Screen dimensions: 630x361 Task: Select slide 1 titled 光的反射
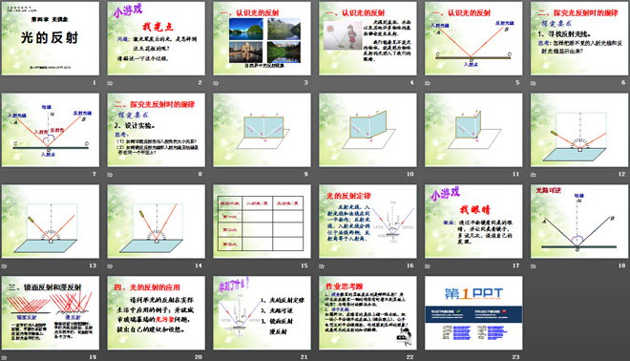[51, 38]
